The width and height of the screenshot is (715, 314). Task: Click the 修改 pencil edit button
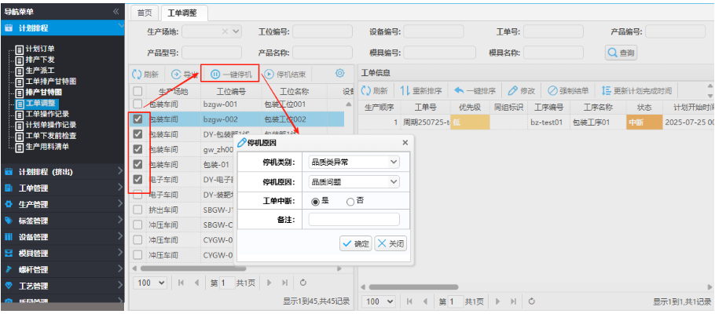coord(522,91)
